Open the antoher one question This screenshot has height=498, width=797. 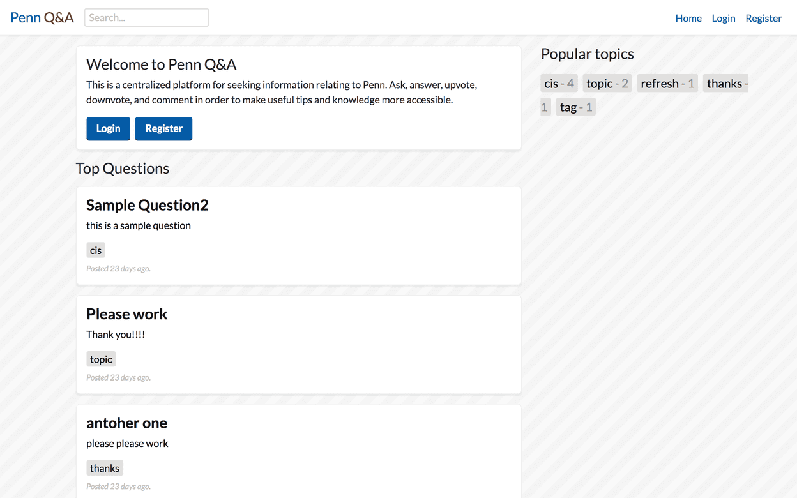pos(126,423)
